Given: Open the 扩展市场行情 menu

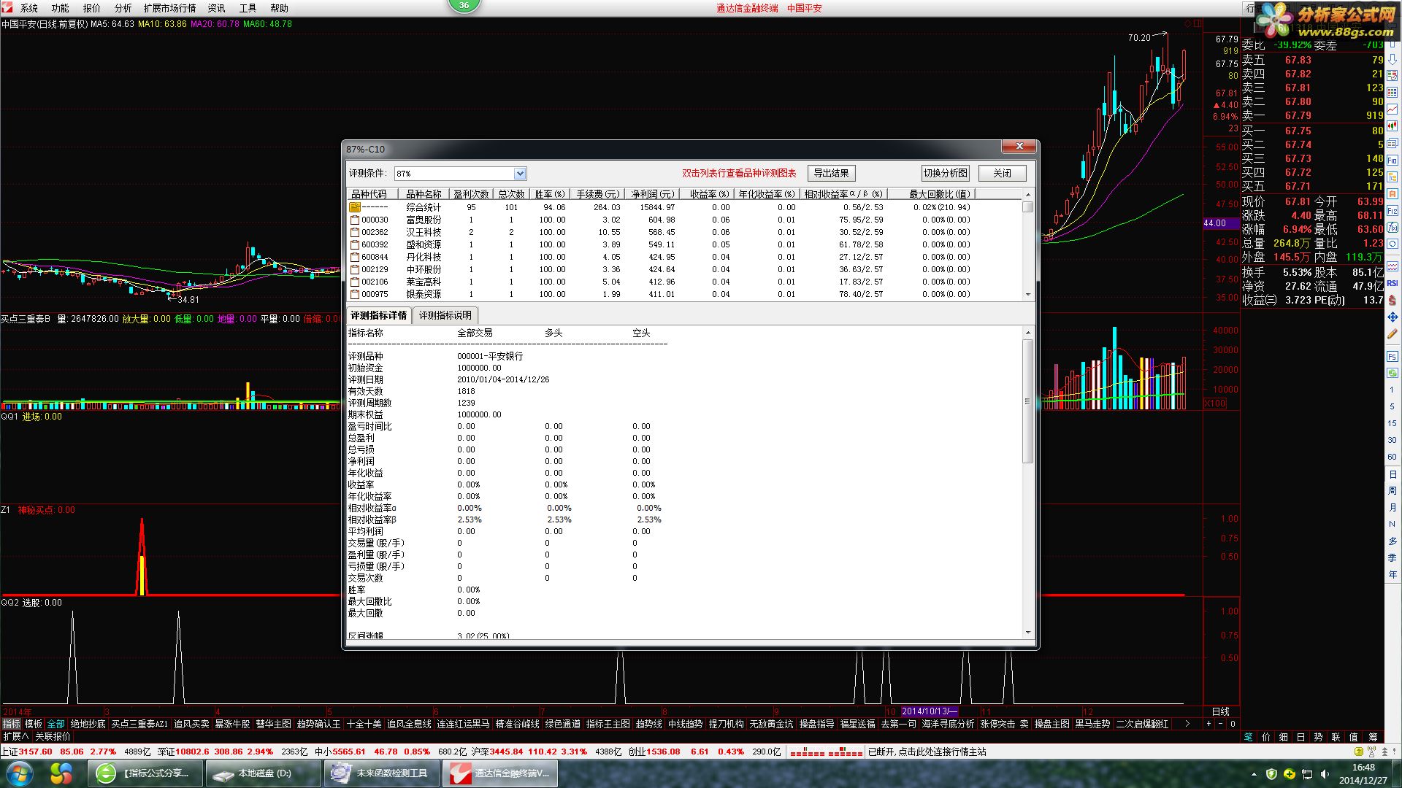Looking at the screenshot, I should click(169, 8).
